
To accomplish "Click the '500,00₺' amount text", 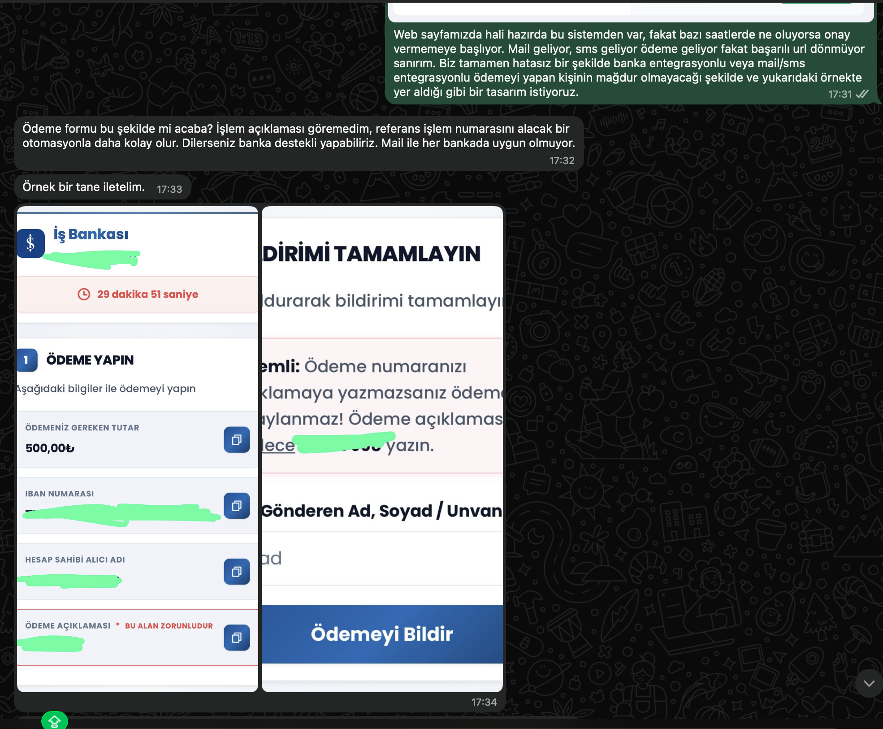I will (x=50, y=448).
